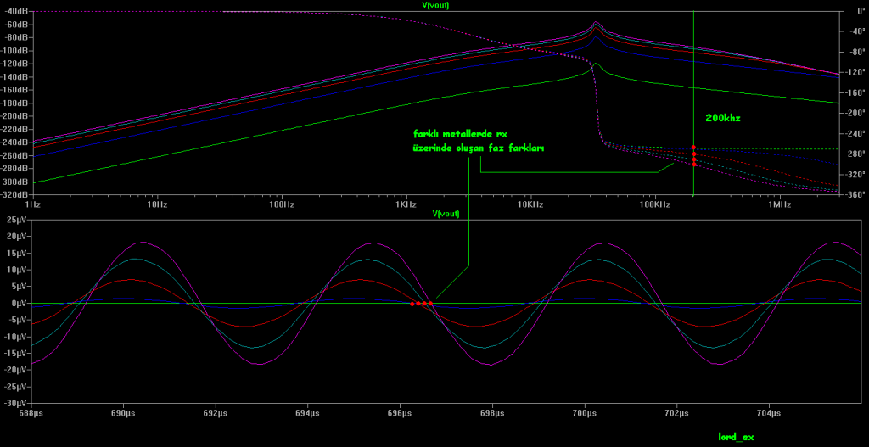Click the 1Hz frequency axis label
The image size is (869, 447).
pyautogui.click(x=33, y=204)
